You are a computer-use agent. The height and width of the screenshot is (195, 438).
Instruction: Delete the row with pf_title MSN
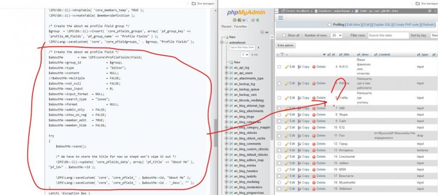coord(318,169)
